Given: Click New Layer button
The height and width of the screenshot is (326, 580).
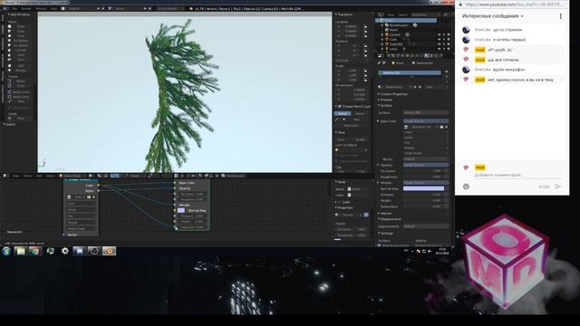Looking at the screenshot, I should [x=351, y=126].
